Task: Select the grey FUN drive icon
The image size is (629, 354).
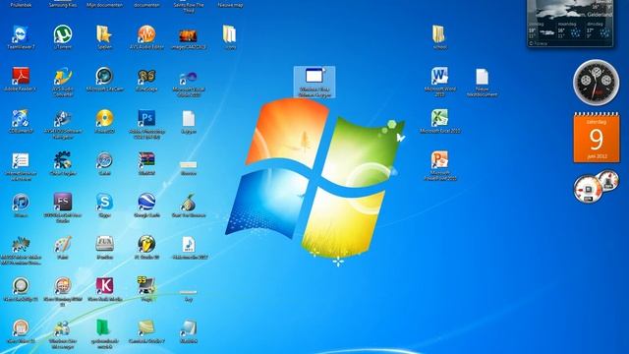Action: [x=104, y=244]
